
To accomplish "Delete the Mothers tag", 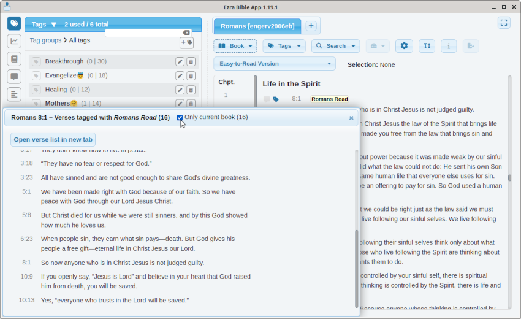I will point(191,104).
